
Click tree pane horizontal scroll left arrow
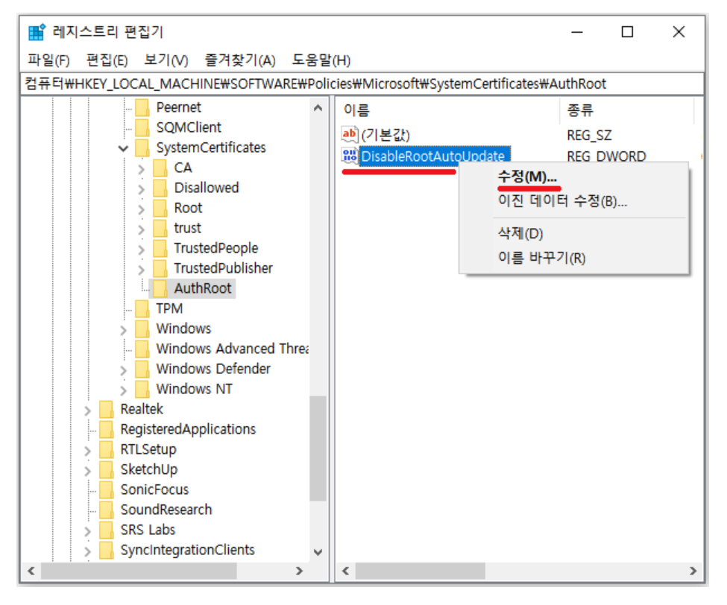coord(31,571)
